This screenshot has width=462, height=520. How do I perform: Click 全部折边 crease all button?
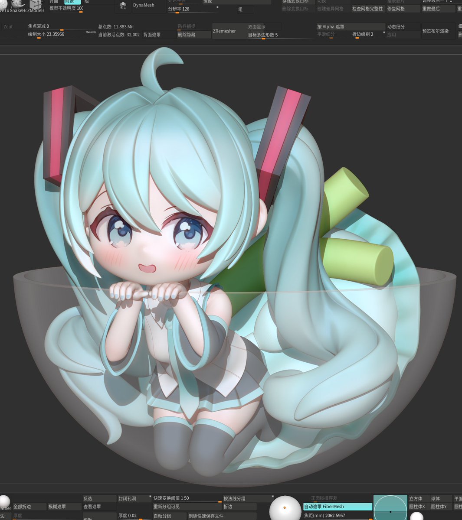[x=29, y=506]
